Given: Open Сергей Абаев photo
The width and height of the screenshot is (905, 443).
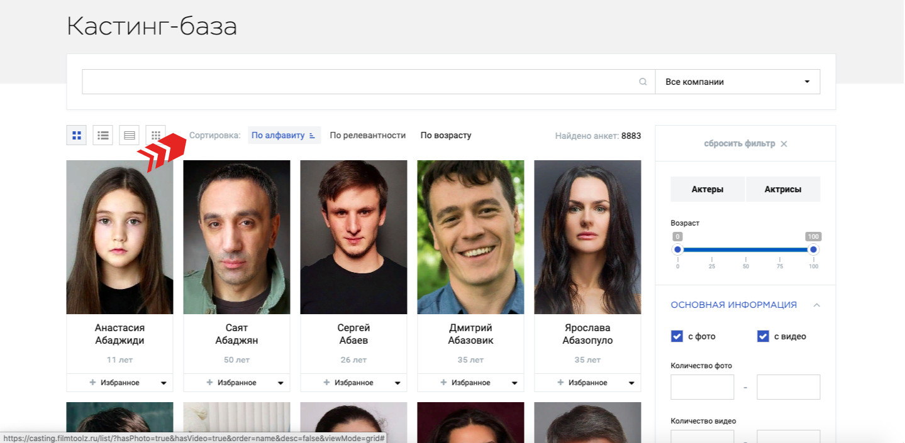Looking at the screenshot, I should click(x=353, y=237).
